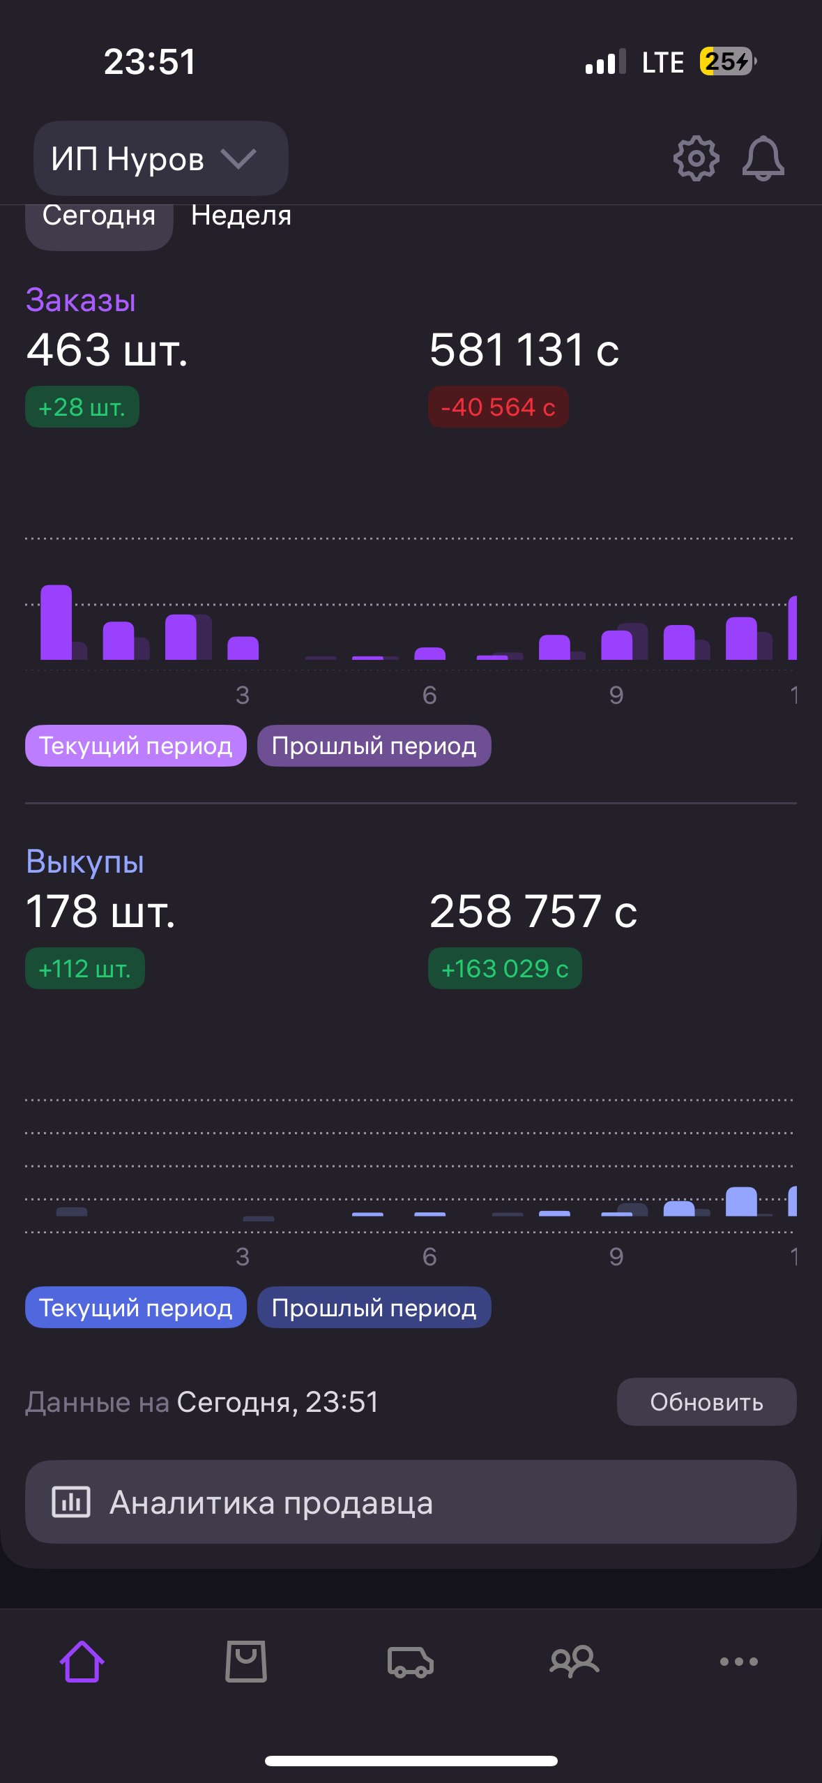This screenshot has width=822, height=1783.
Task: Open the delivery truck tab
Action: pyautogui.click(x=411, y=1662)
